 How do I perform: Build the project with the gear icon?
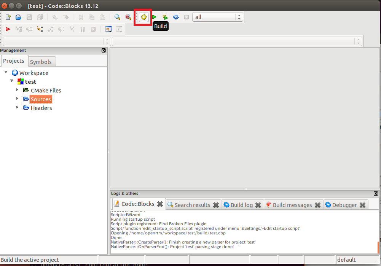tap(144, 17)
